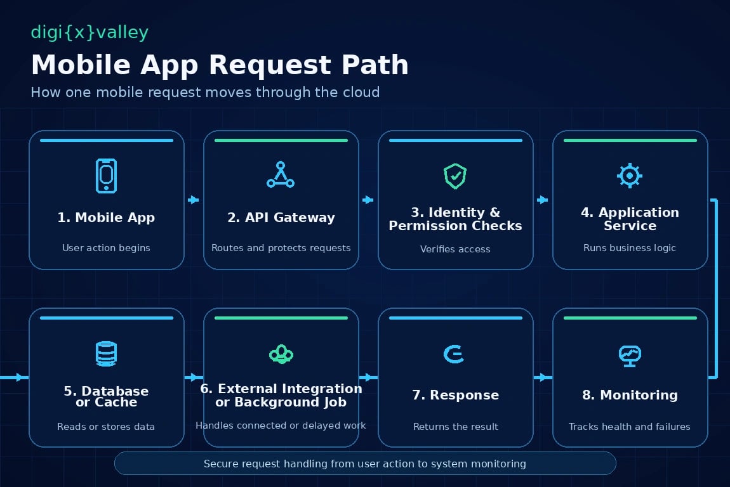Click "Routes and protects requests" caption
The width and height of the screenshot is (730, 487).
point(281,248)
